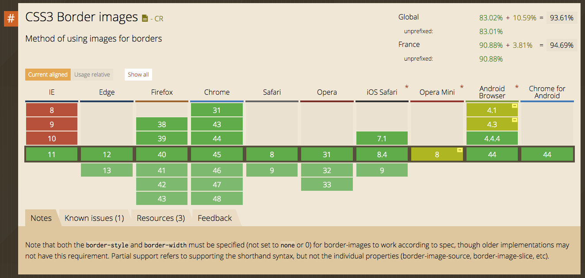
Task: Click the prefix note flag on Android 4.1
Action: coord(514,106)
